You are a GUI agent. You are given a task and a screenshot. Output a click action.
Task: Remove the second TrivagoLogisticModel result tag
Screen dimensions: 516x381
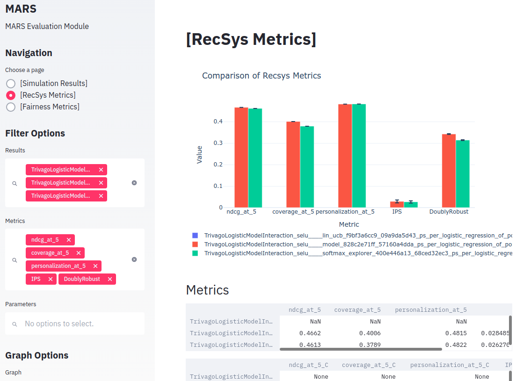[101, 183]
